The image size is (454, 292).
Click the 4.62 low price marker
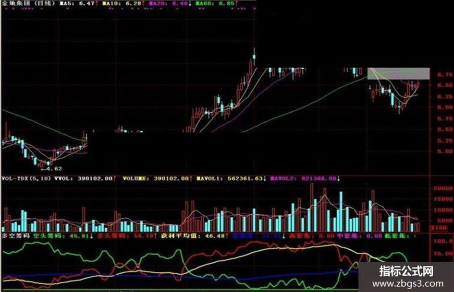(x=51, y=169)
